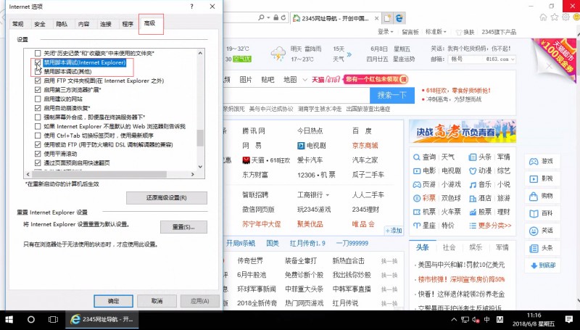Switch to the 连接 tab

105,24
